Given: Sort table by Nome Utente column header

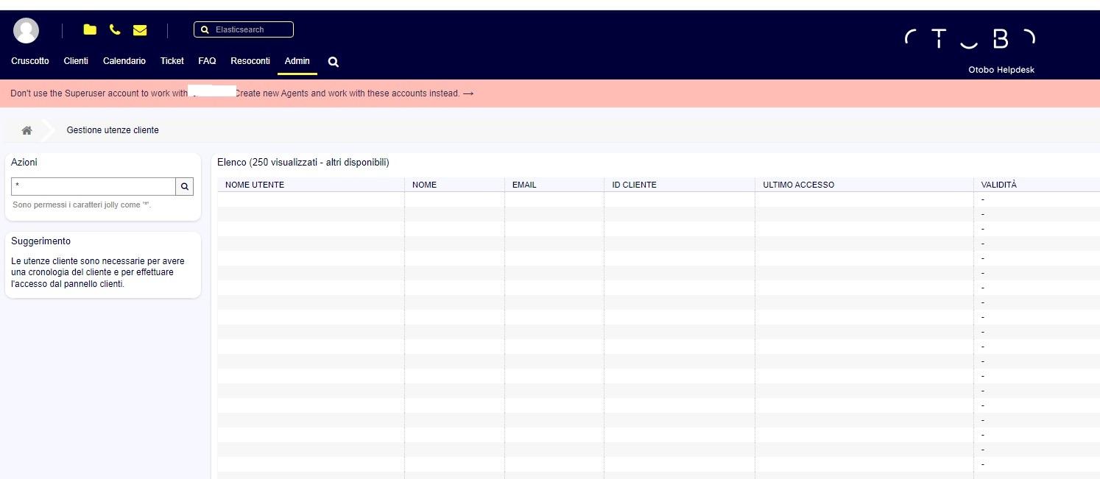Looking at the screenshot, I should point(255,185).
